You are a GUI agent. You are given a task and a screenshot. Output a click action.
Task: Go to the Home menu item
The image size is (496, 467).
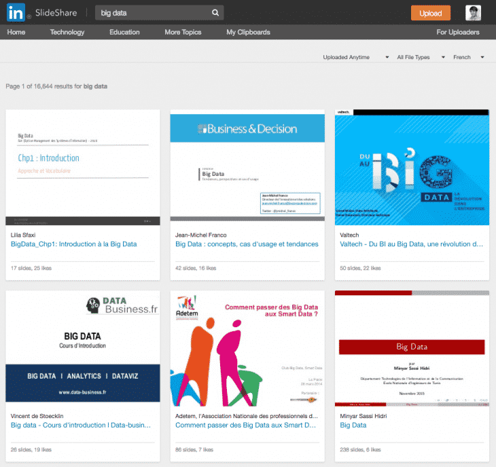click(16, 32)
